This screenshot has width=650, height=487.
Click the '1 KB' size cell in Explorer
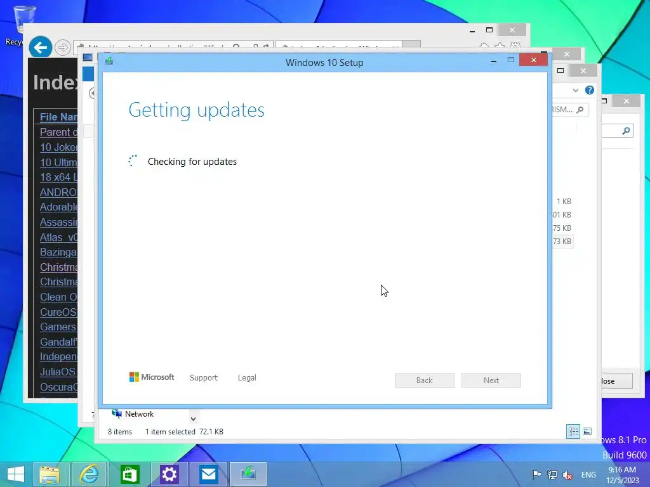click(564, 202)
